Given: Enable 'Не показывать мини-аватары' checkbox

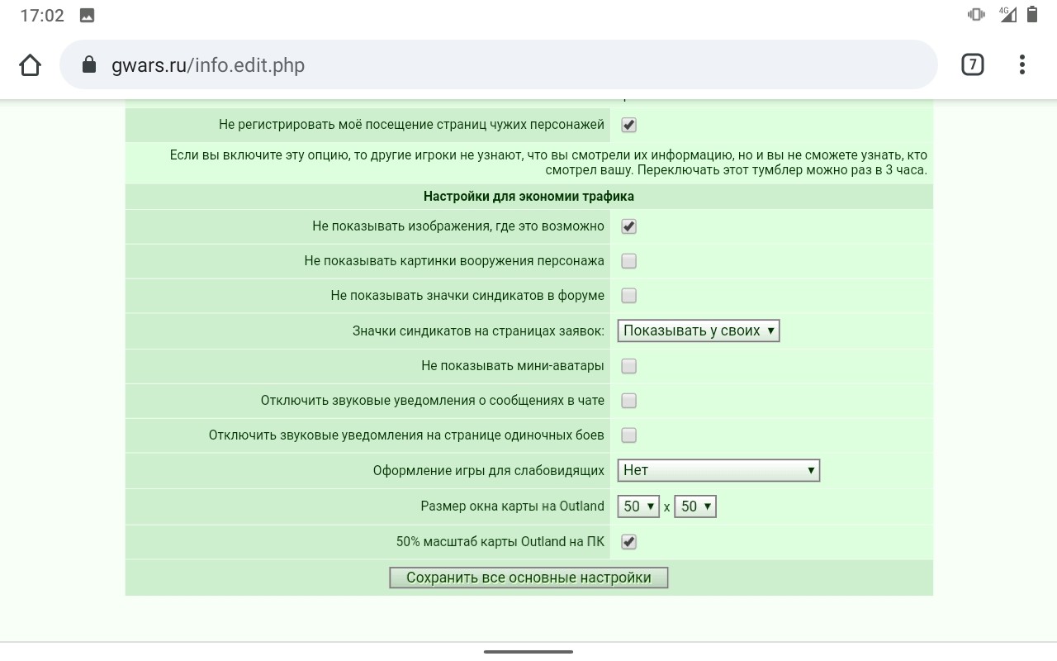Looking at the screenshot, I should point(628,366).
